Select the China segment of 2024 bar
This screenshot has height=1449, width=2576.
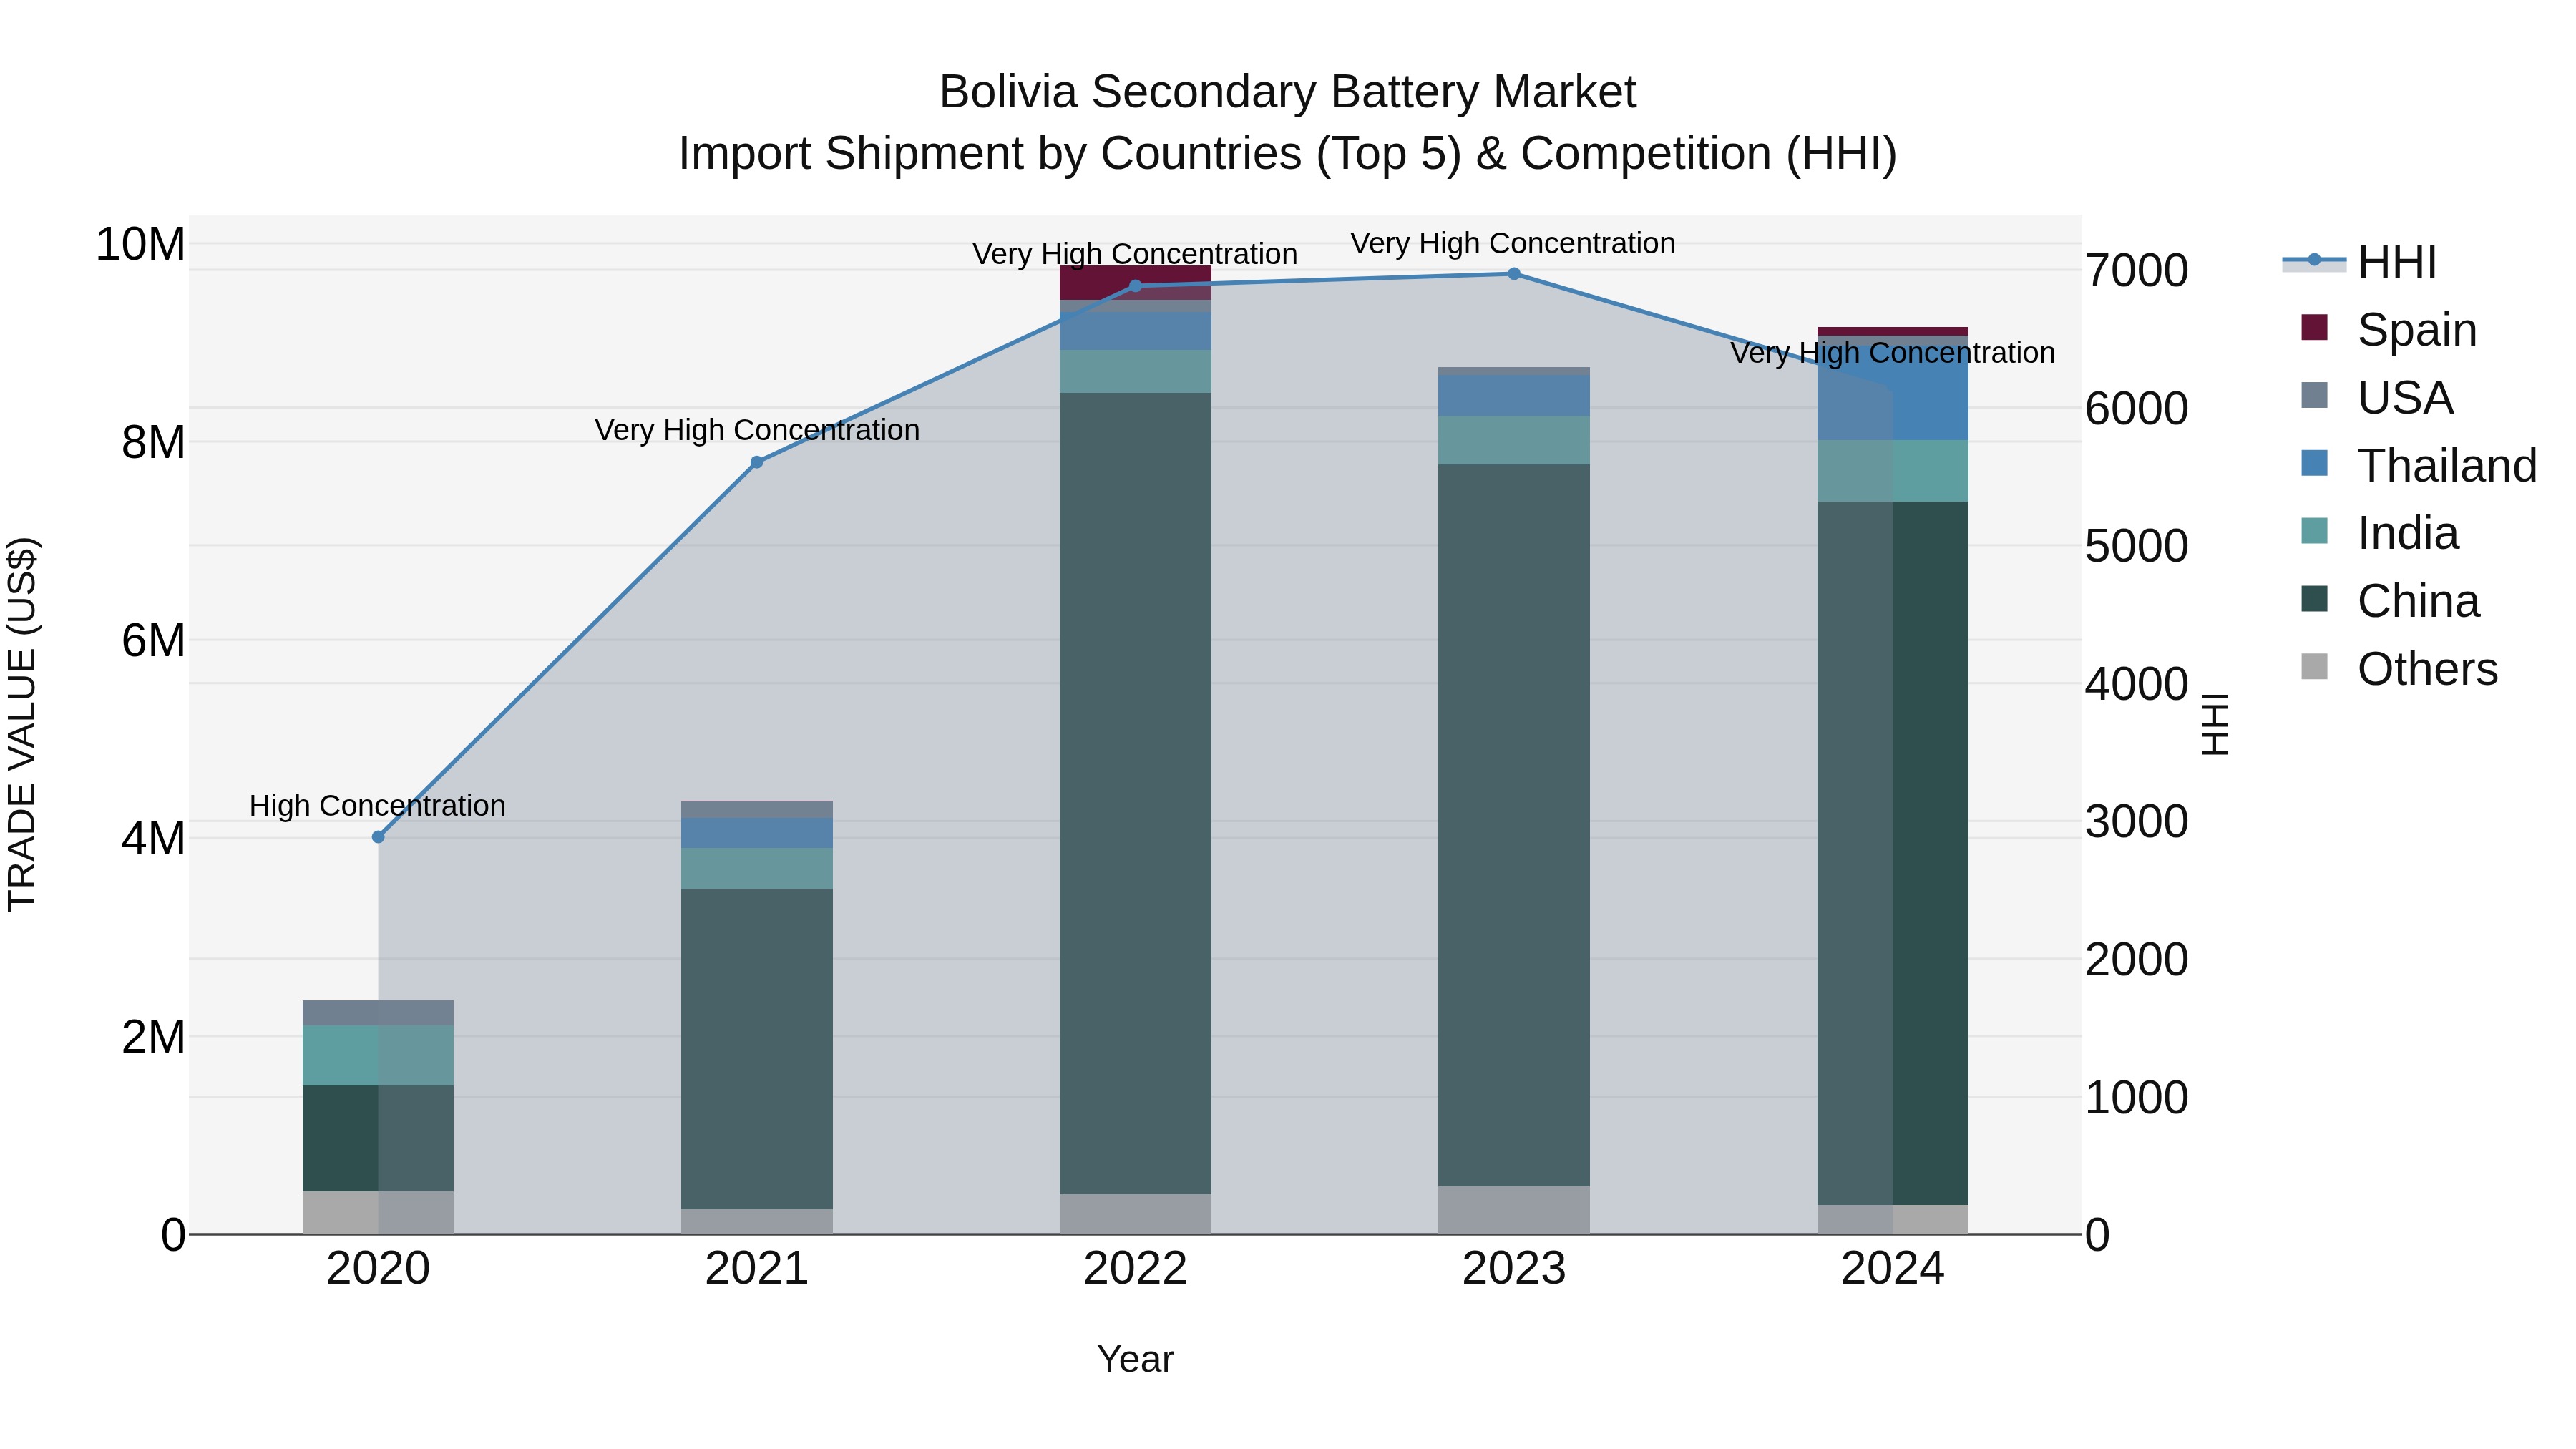pyautogui.click(x=1893, y=853)
